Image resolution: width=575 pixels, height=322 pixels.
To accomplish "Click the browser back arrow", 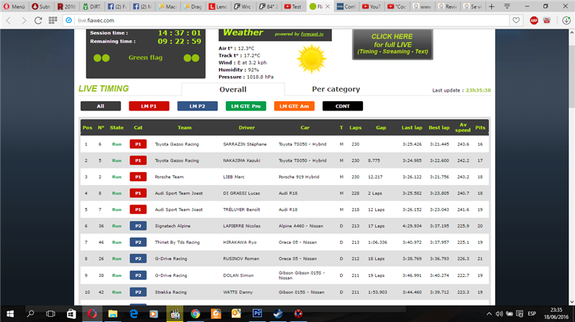I will pyautogui.click(x=9, y=20).
